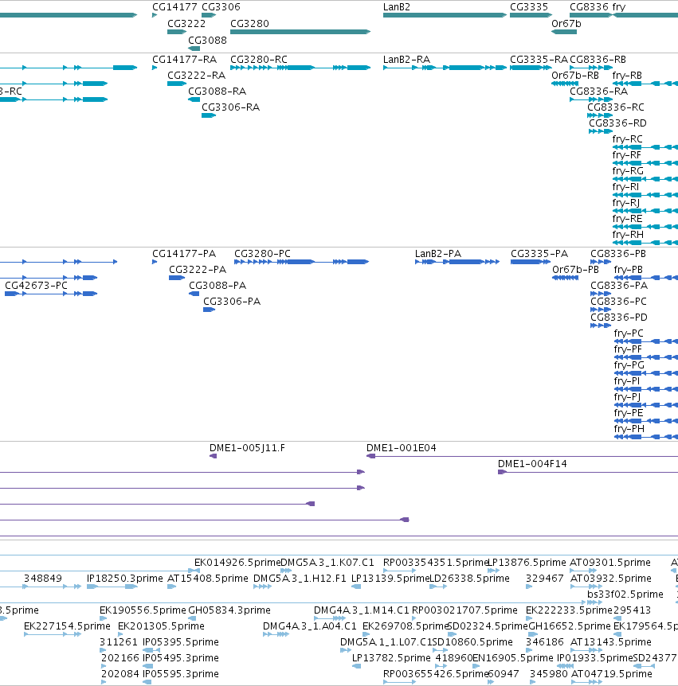The height and width of the screenshot is (686, 678).
Task: Click protein CG42673-PC label
Action: click(37, 285)
